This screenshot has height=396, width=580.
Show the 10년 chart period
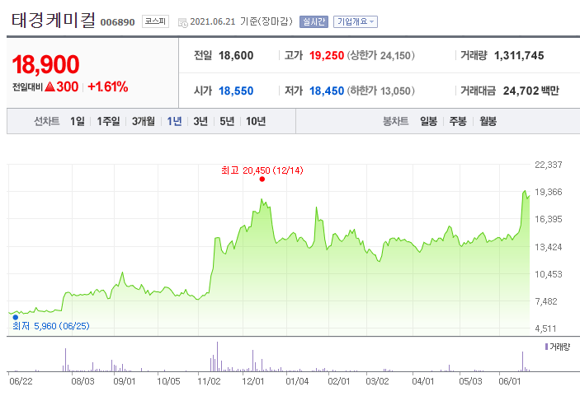[x=256, y=121]
